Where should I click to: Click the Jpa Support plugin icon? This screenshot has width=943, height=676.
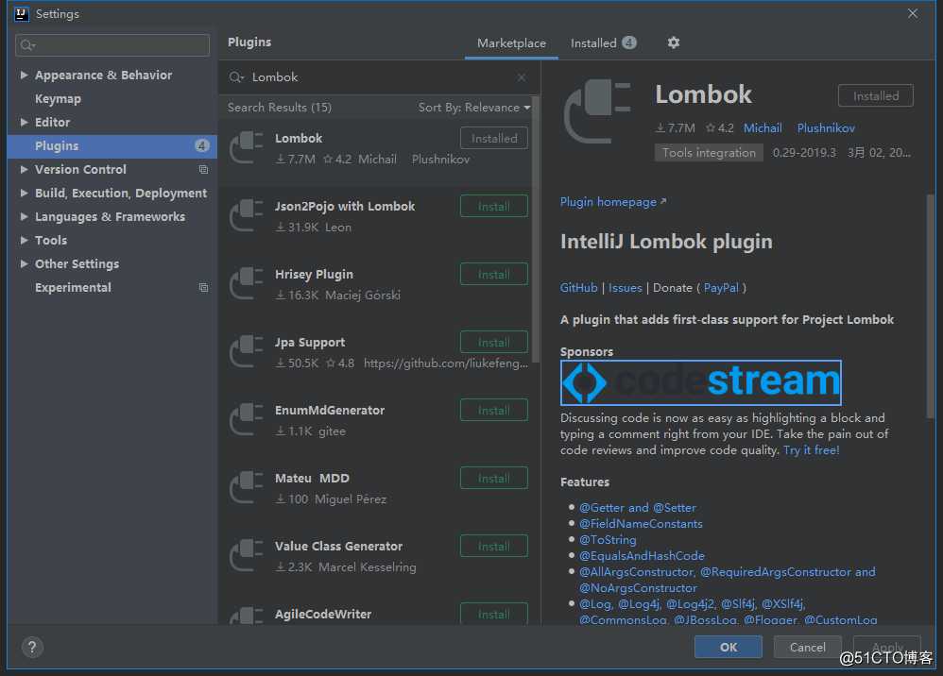247,351
